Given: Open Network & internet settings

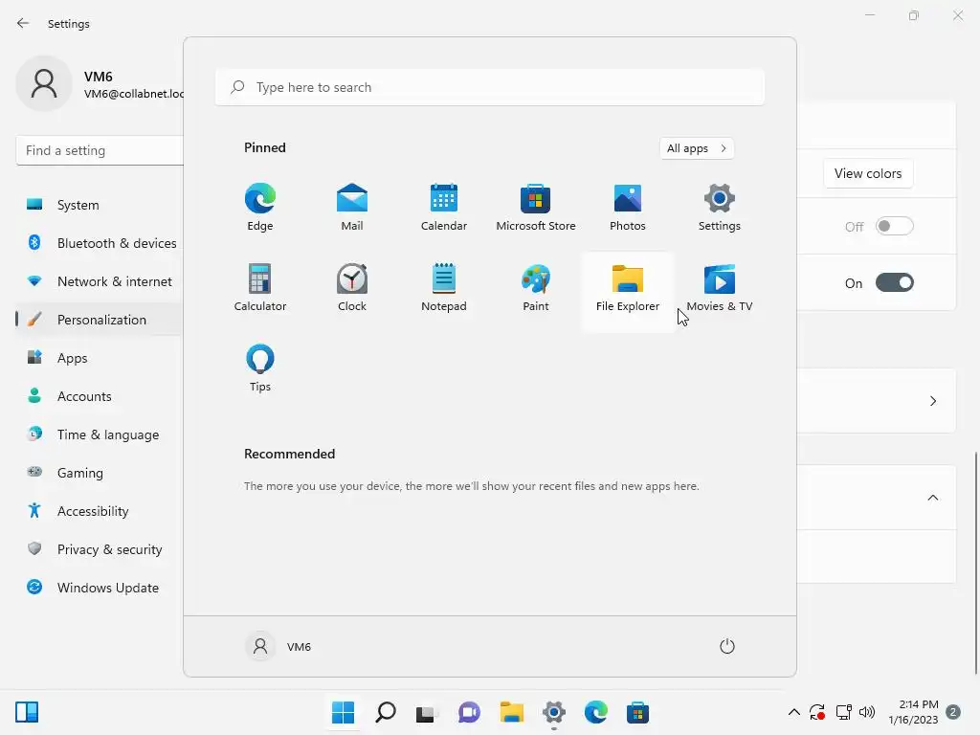Looking at the screenshot, I should tap(100, 281).
